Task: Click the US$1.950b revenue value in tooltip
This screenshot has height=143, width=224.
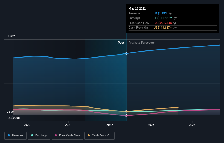Action: click(x=161, y=13)
